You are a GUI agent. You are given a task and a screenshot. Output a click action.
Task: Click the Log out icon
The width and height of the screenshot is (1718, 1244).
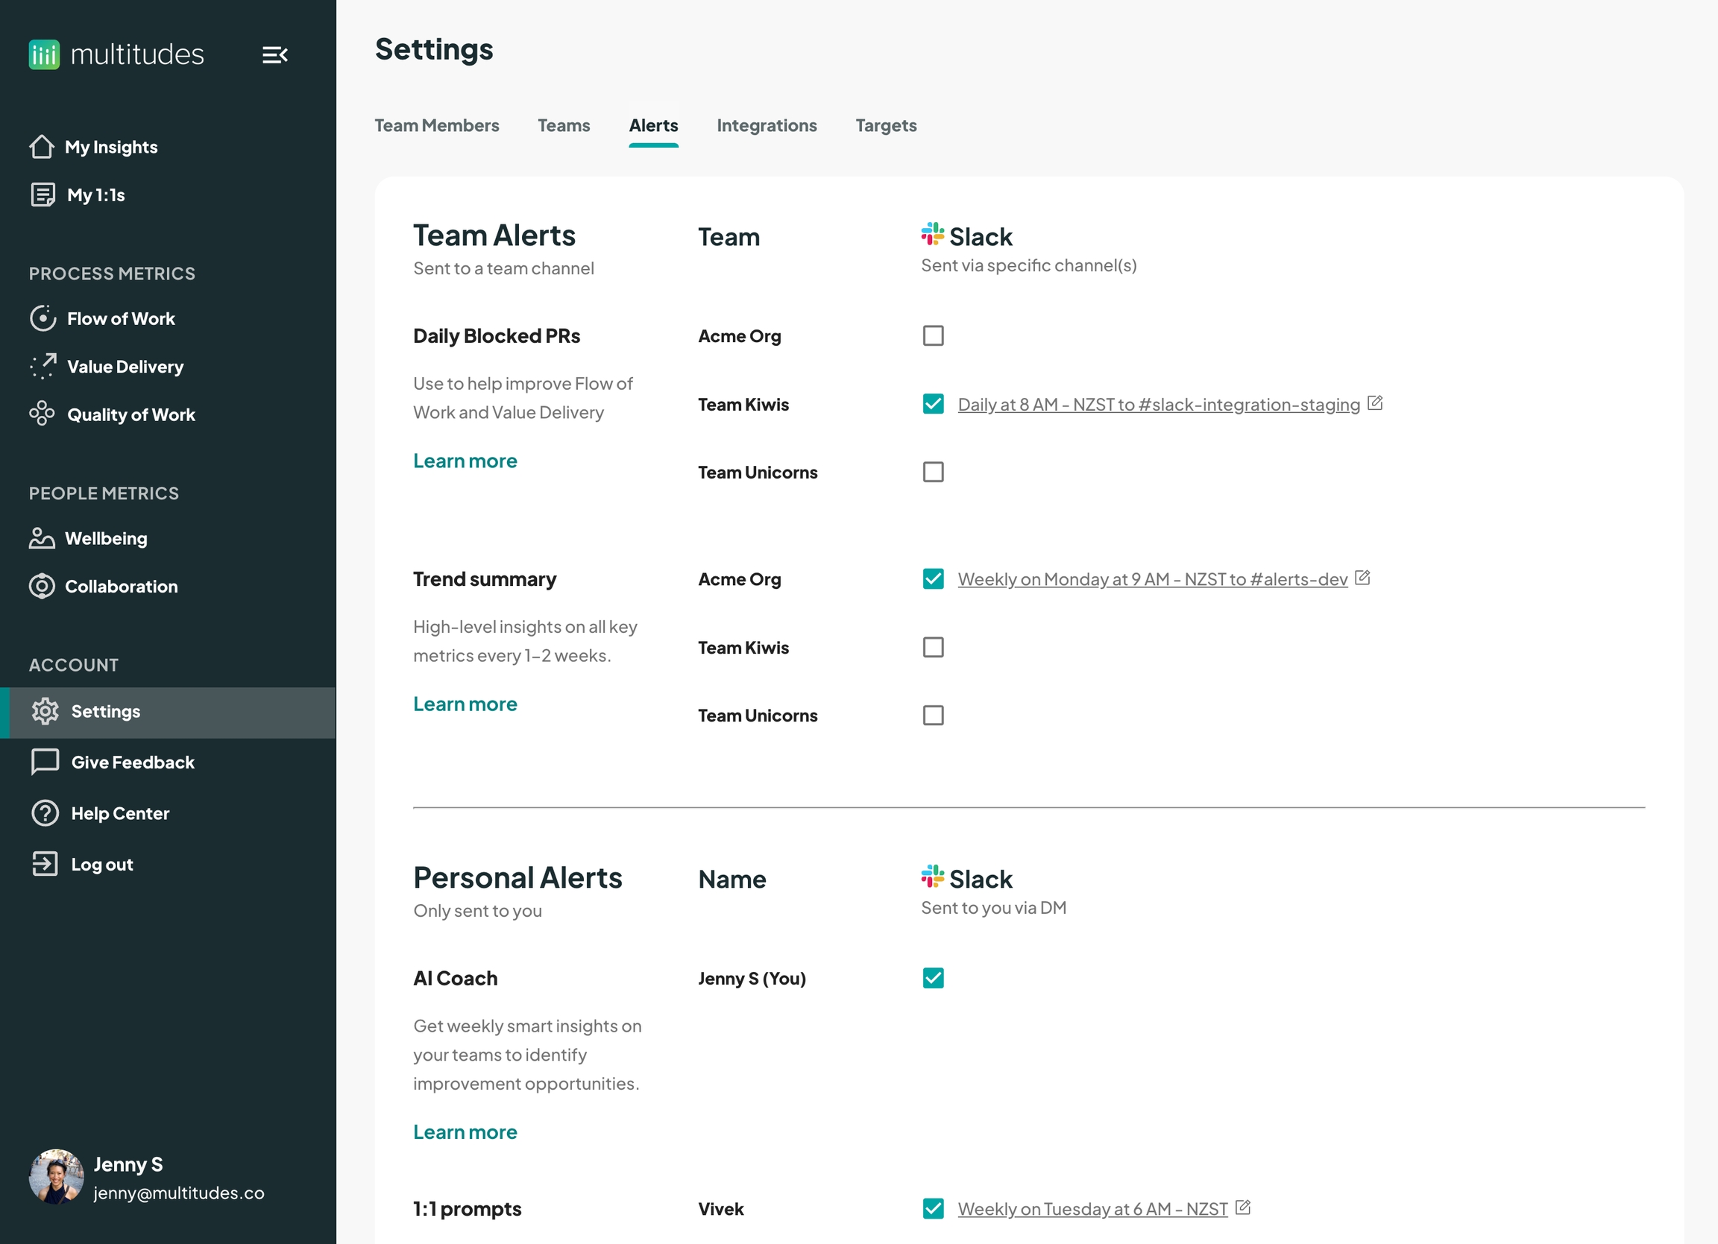(45, 864)
